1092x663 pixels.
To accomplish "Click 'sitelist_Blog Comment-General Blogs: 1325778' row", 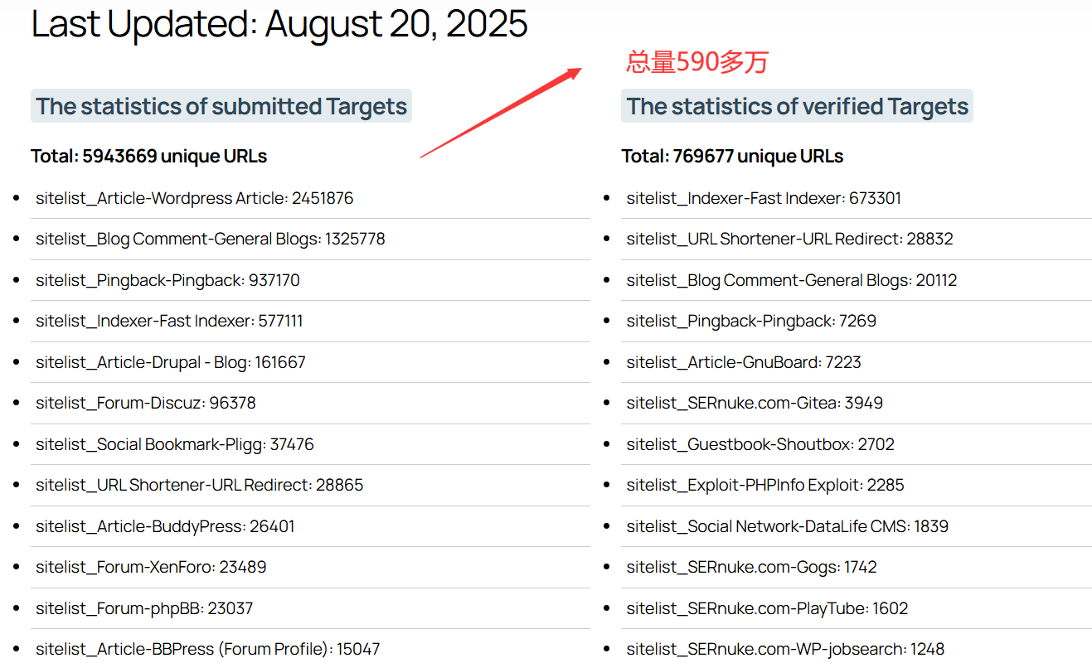I will (x=310, y=239).
